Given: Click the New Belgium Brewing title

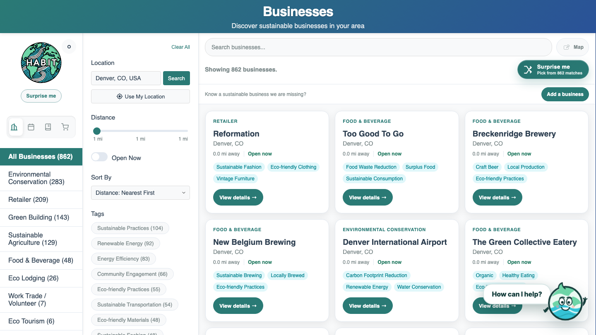Looking at the screenshot, I should point(255,242).
